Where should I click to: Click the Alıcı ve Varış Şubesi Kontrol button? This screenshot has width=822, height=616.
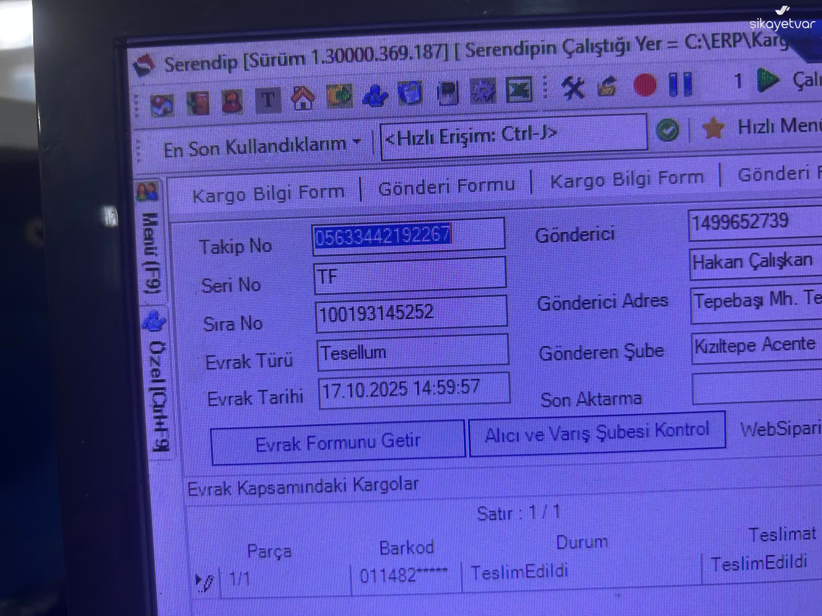(597, 433)
